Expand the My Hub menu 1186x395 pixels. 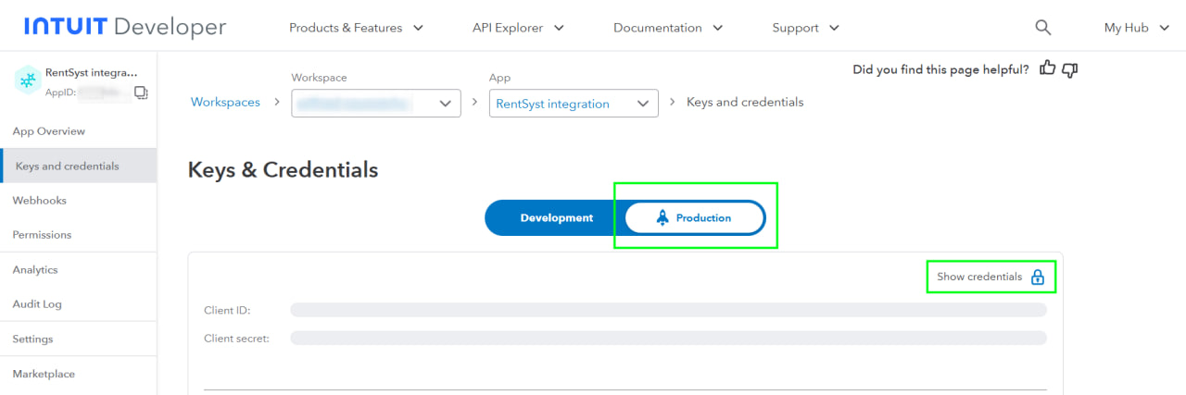[x=1137, y=28]
